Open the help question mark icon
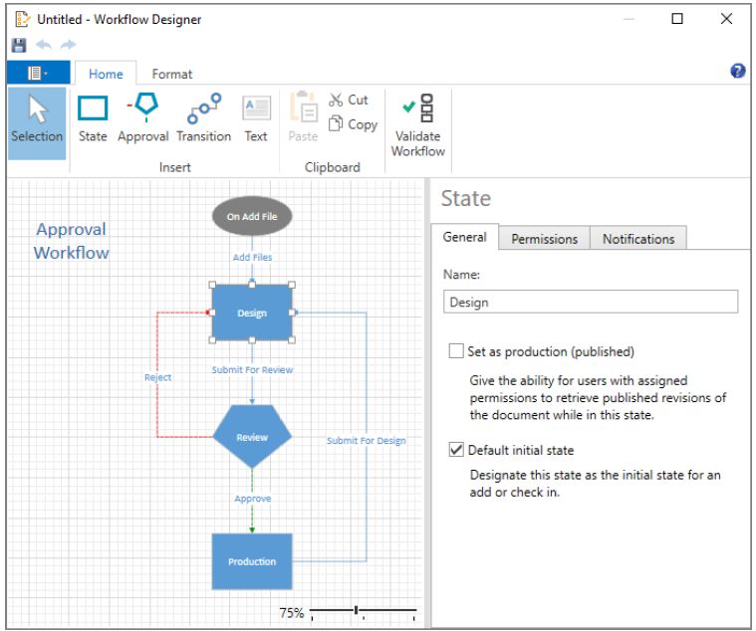Screen dimensions: 756x631 [x=737, y=71]
